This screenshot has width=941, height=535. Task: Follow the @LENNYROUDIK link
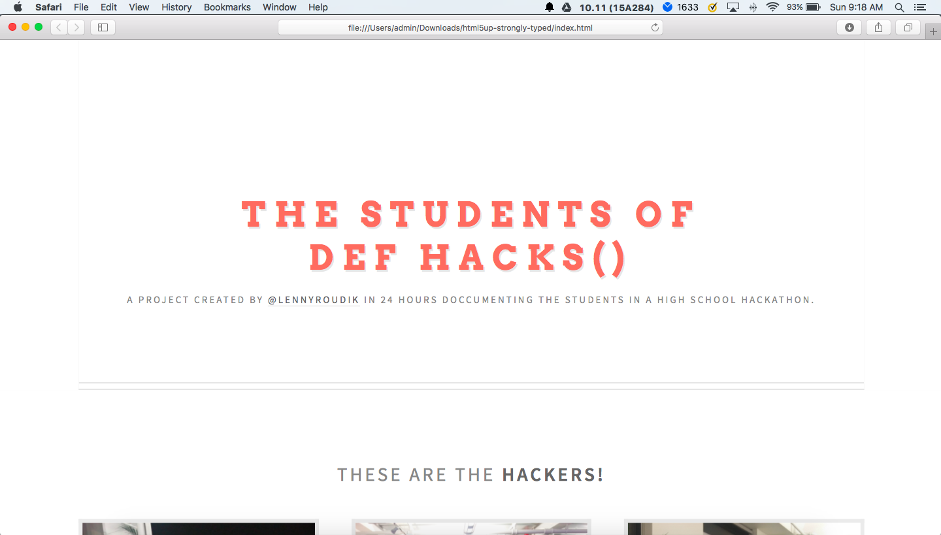click(314, 300)
